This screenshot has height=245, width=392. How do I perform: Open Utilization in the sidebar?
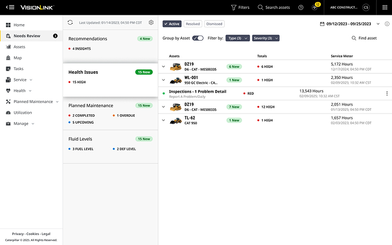pos(31,112)
